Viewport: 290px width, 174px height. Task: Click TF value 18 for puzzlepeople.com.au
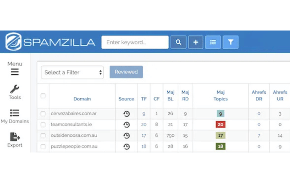[x=144, y=146]
